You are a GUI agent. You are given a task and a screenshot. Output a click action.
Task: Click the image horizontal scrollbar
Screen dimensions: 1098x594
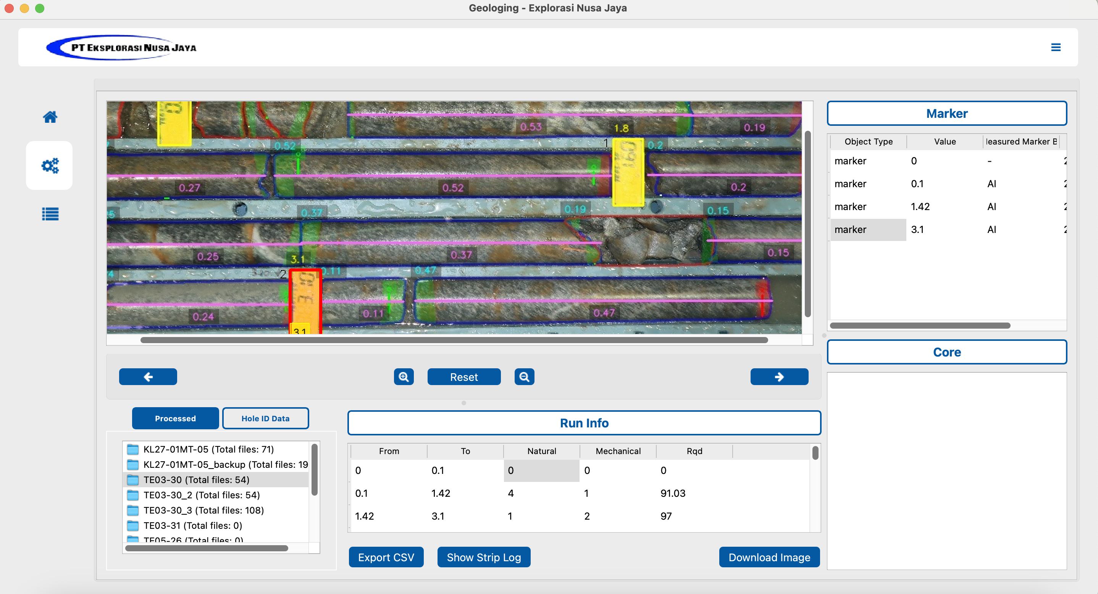[x=454, y=340]
